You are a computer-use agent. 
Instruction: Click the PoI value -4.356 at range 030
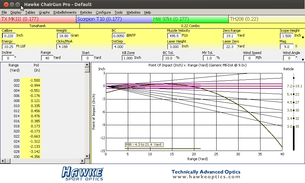pyautogui.click(x=35, y=157)
